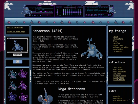Select playlist track 4 Heavenly Star

[x=94, y=12]
